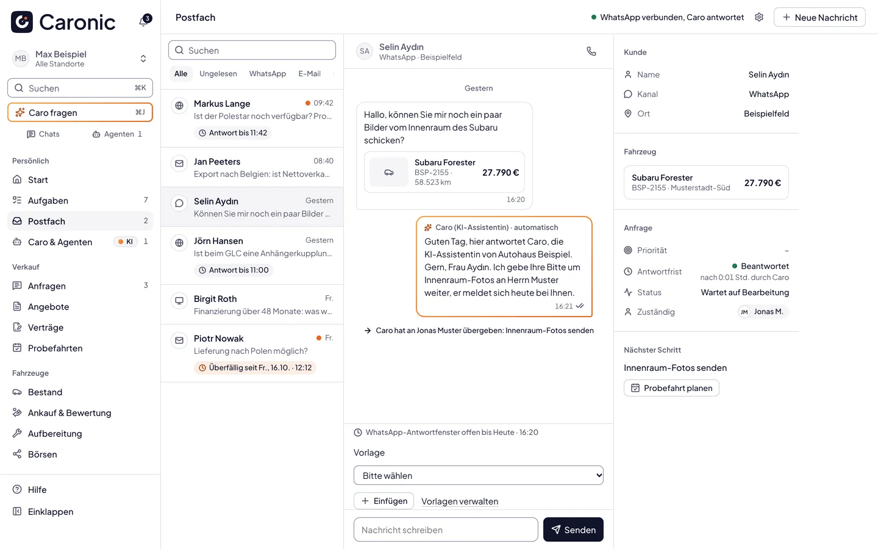Select the E-Mail filter tab

310,74
